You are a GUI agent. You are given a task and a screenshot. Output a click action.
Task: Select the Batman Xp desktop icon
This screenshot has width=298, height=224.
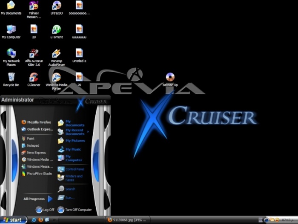(170, 80)
